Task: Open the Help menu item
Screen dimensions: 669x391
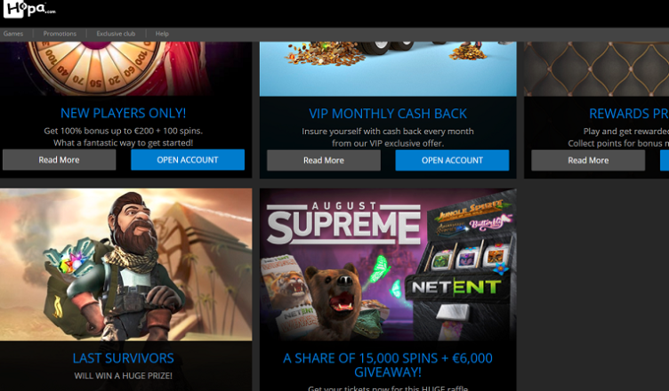Action: coord(162,34)
